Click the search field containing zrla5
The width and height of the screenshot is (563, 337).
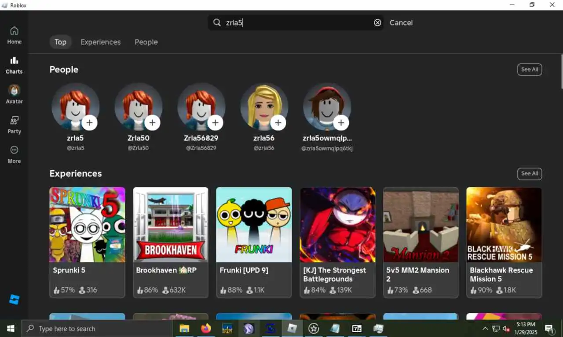click(296, 22)
